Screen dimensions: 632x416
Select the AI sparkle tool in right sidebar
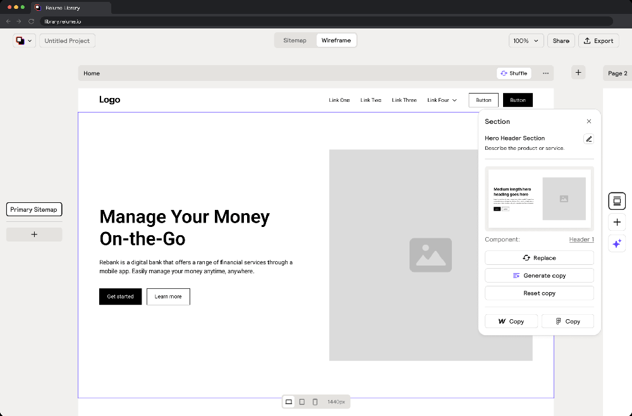click(617, 243)
